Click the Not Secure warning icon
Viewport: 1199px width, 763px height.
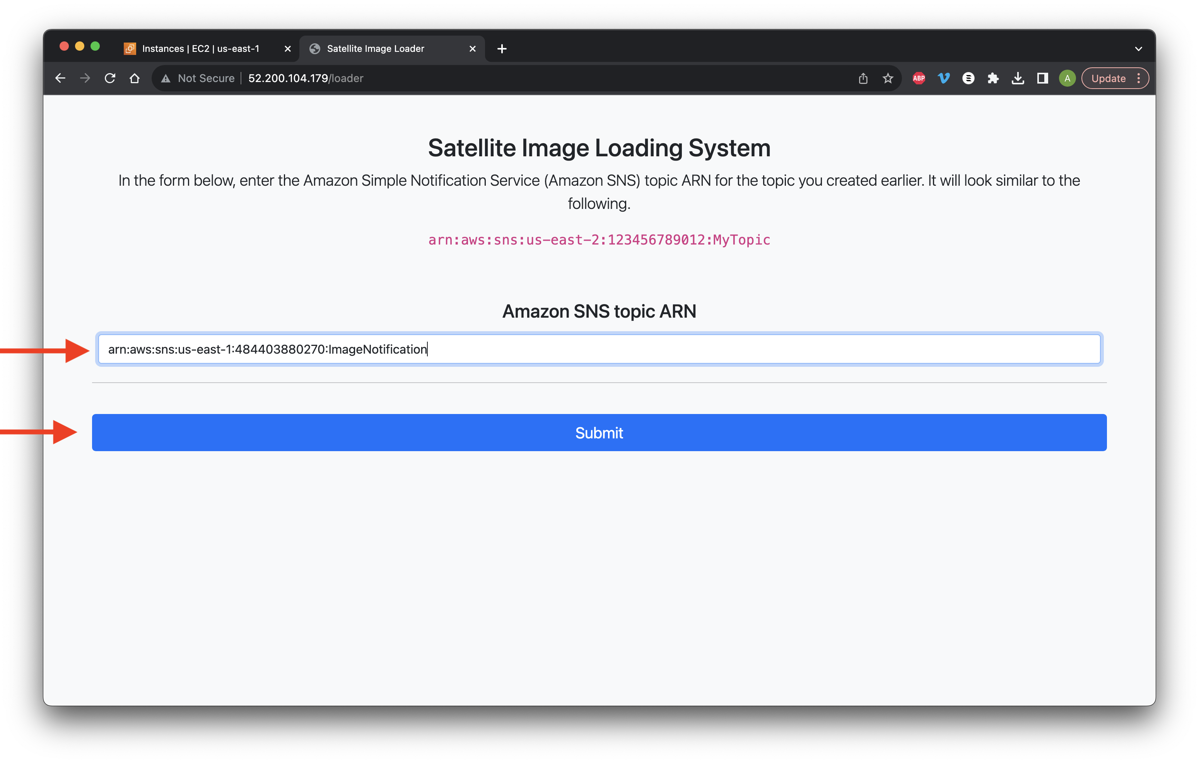(x=166, y=78)
